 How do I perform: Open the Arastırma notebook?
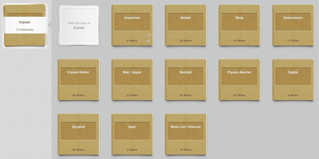(132, 22)
